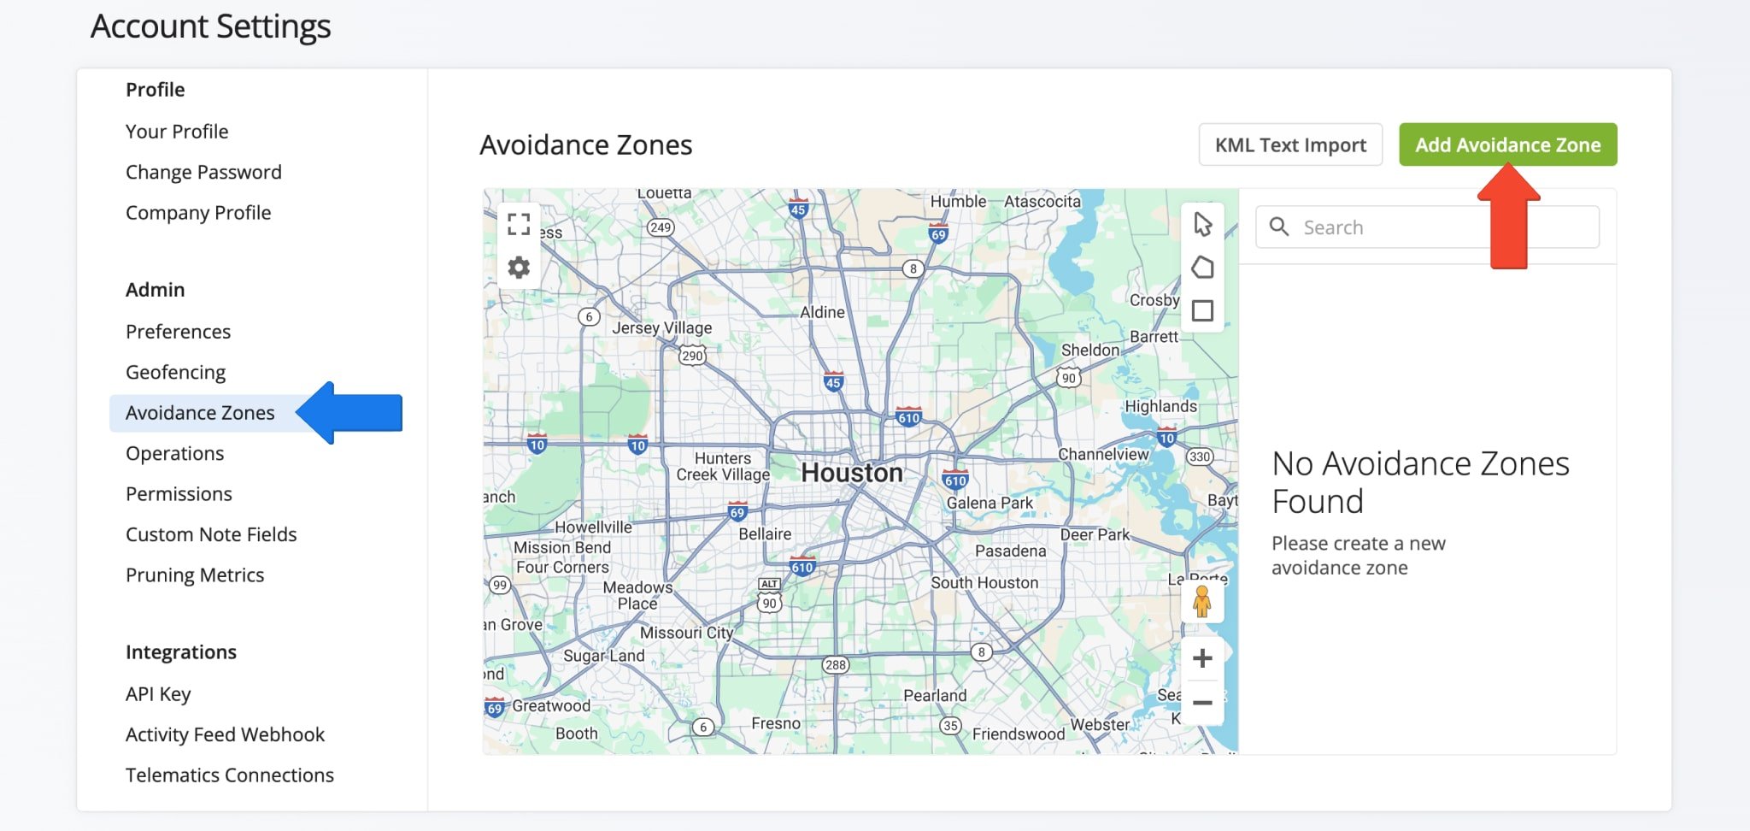
Task: Click Aldine label on the map
Action: (822, 312)
